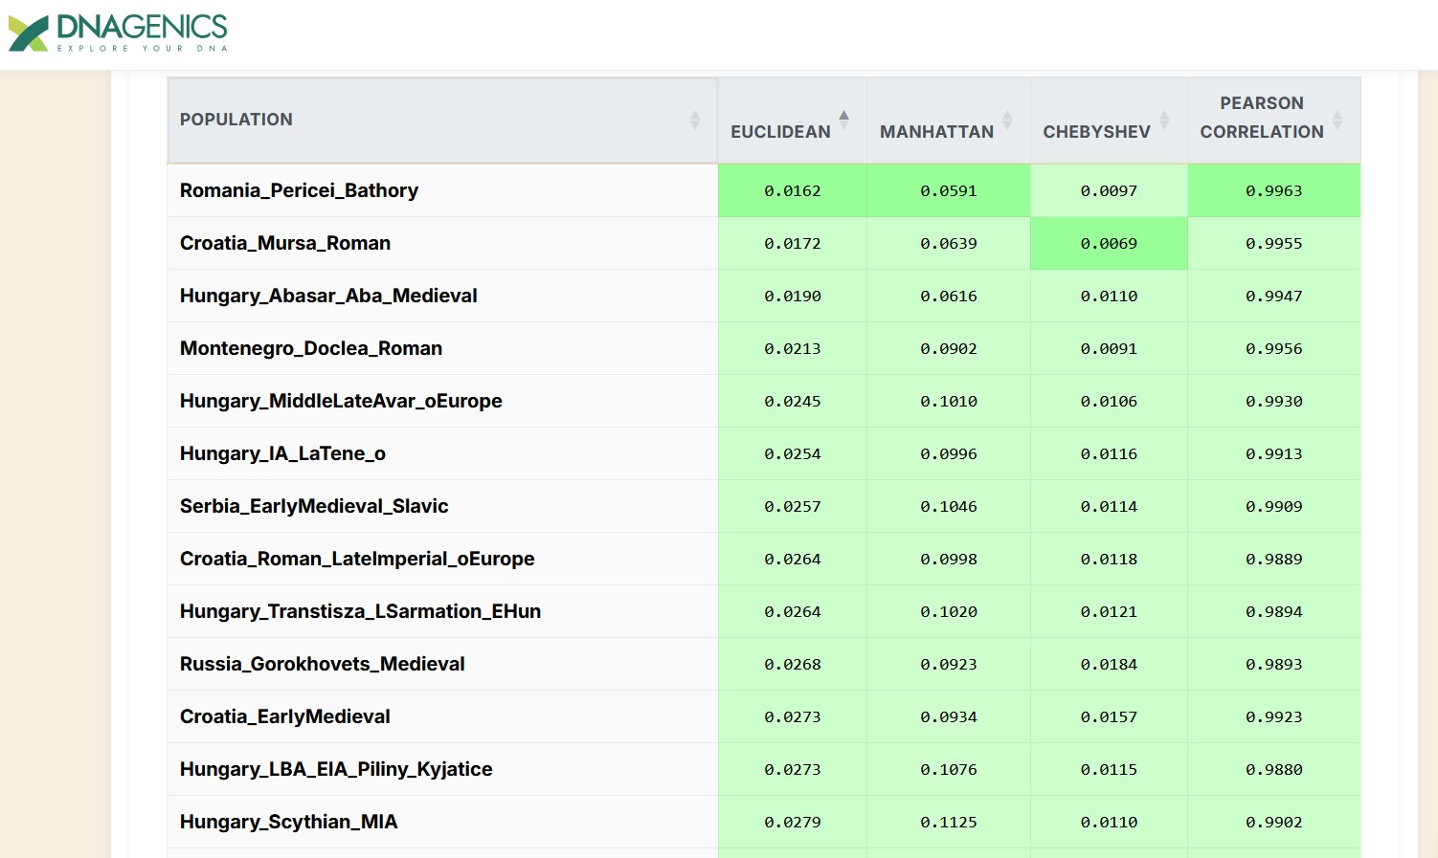
Task: Click highlighted Chebyshev value 0.0069
Action: click(x=1109, y=244)
